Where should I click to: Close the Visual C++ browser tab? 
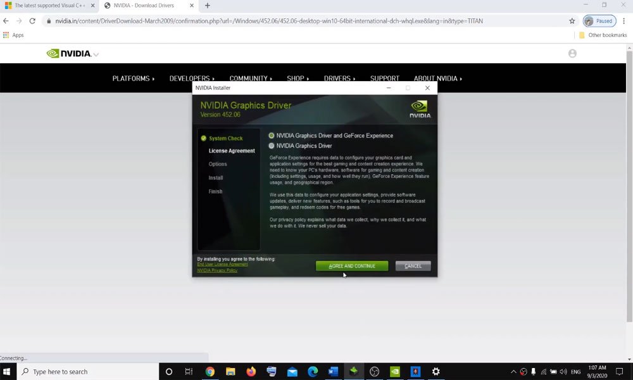(x=92, y=6)
